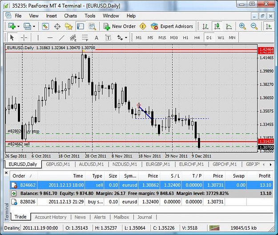The height and width of the screenshot is (235, 278).
Task: Expand the Profiles dropdown arrow
Action: pos(34,27)
